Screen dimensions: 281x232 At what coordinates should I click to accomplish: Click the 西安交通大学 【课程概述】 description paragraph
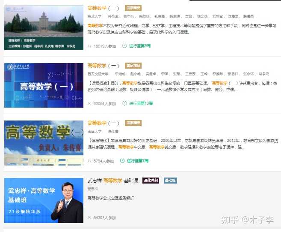click(183, 86)
